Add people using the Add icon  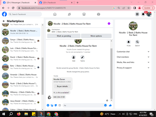(x=74, y=57)
